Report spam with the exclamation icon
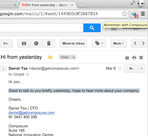 point(36,43)
